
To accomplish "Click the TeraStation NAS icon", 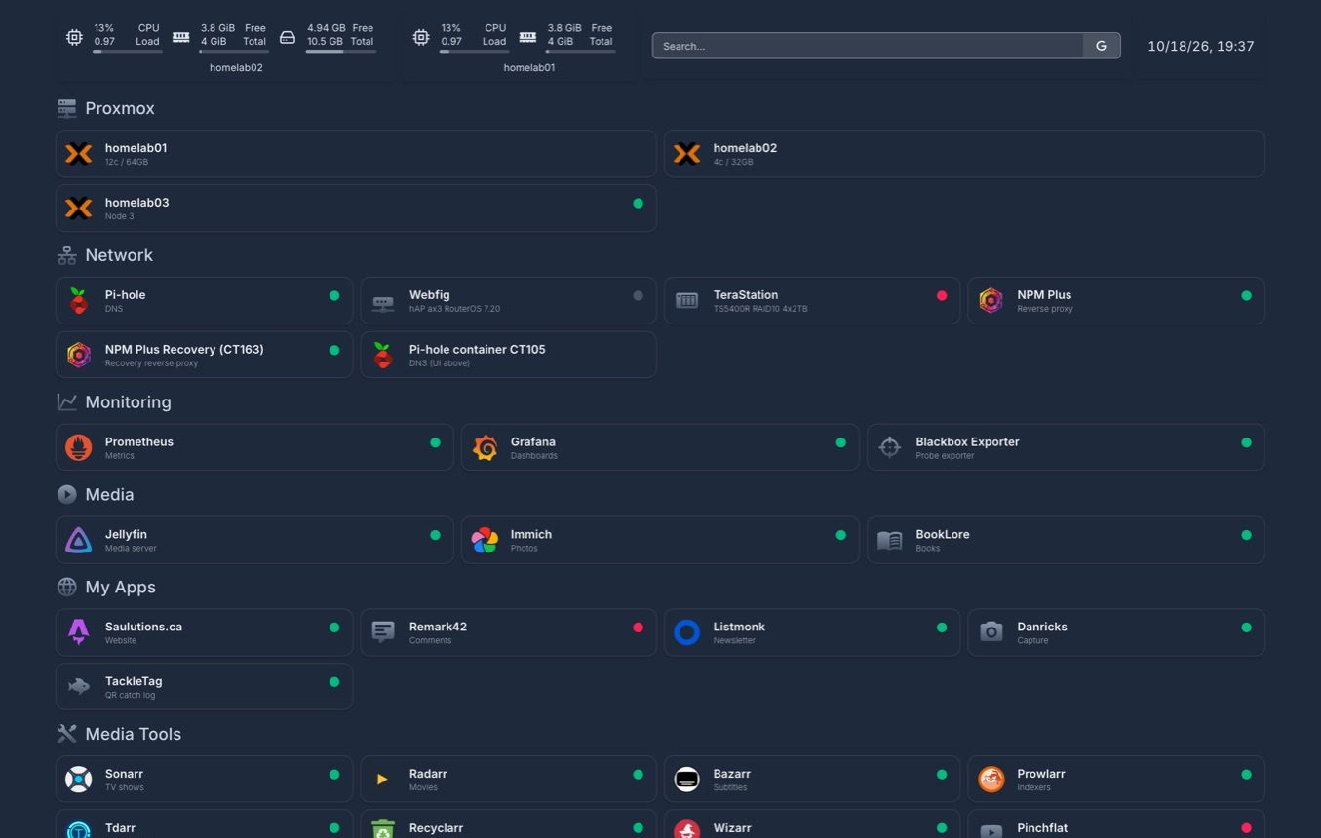I will [x=687, y=301].
